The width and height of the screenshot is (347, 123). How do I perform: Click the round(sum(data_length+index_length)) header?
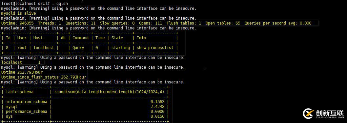tap(109, 92)
